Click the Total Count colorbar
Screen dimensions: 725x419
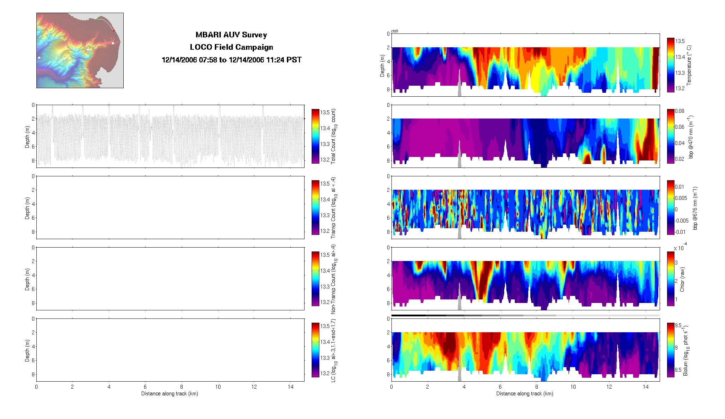315,136
